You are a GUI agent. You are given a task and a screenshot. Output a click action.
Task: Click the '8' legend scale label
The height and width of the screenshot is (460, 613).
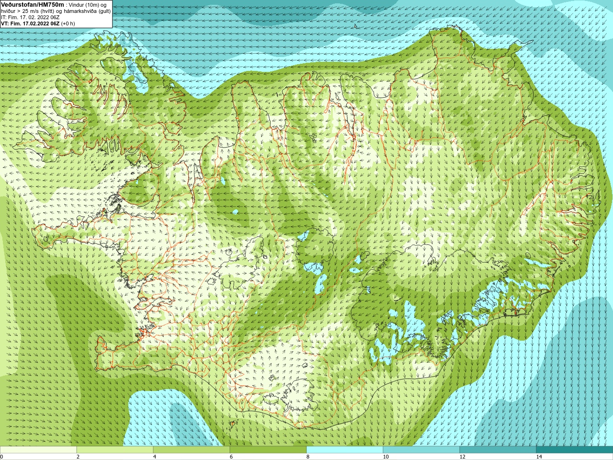308,457
